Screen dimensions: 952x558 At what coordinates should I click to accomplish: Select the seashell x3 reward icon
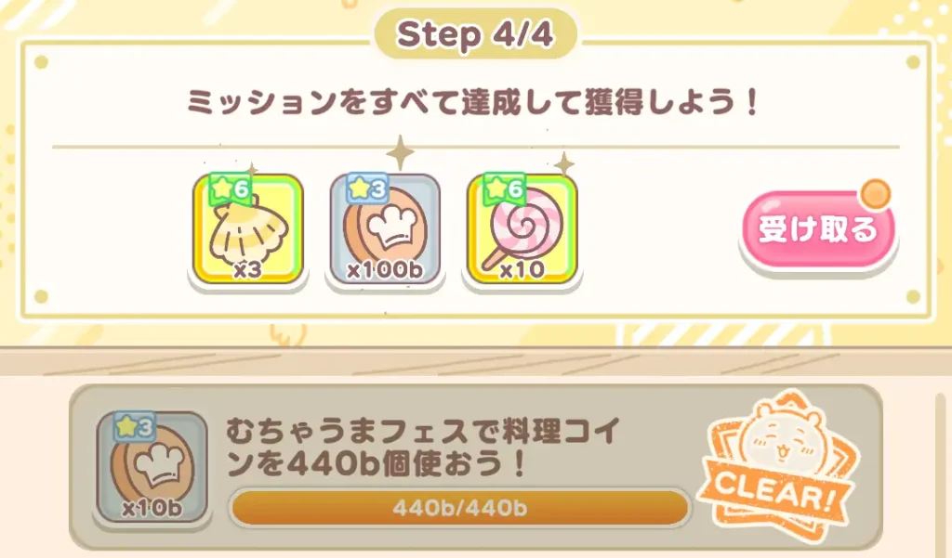247,229
